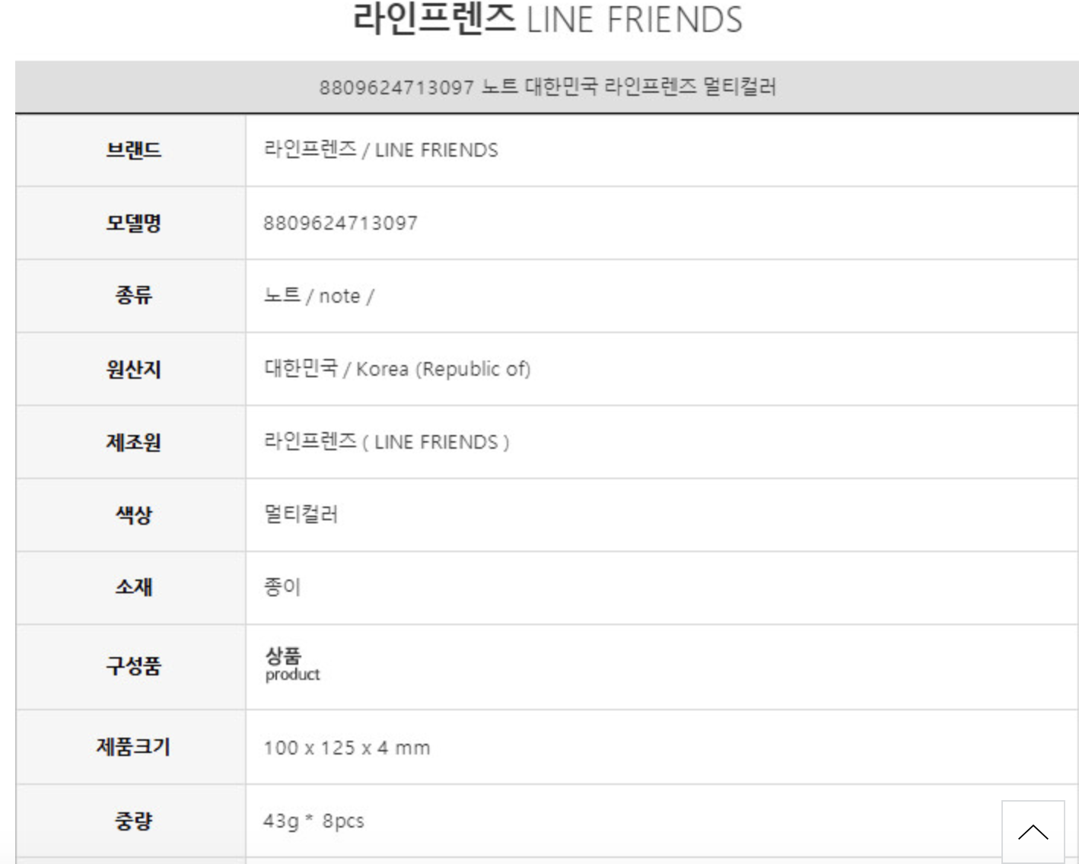Screen dimensions: 1079x864
Task: Click the 라인프렌즈 LINE FRIENDS page heading
Action: [x=547, y=20]
